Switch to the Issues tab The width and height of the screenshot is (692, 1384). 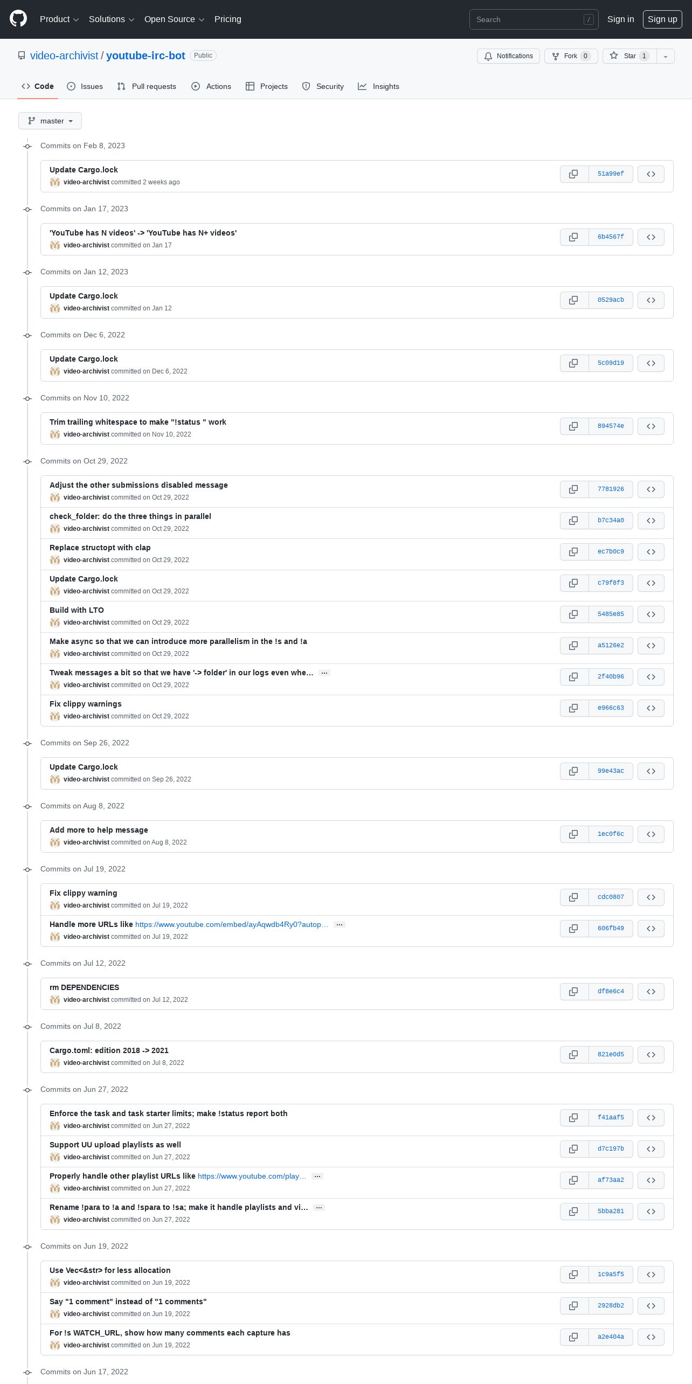click(85, 86)
